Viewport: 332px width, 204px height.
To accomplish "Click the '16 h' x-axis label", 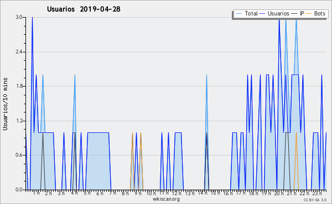I will tap(228, 194).
